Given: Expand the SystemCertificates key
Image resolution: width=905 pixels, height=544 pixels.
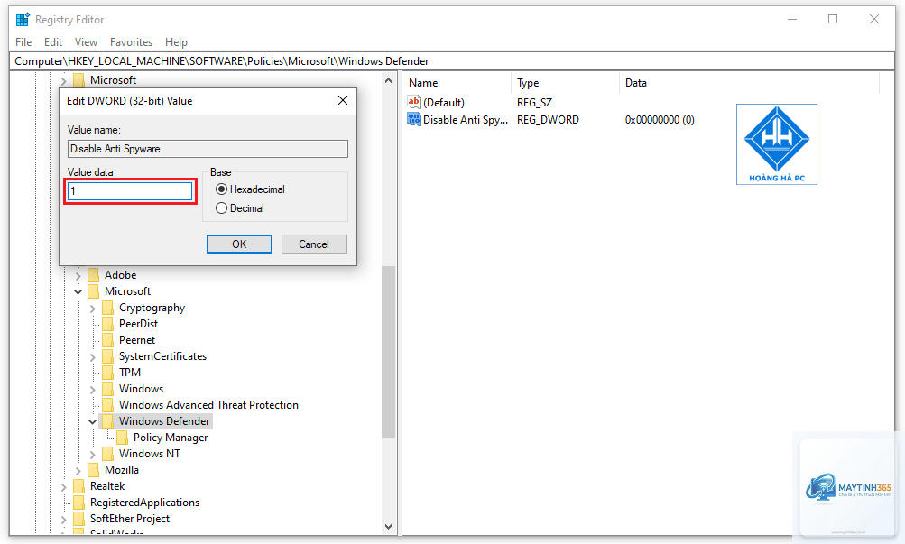Looking at the screenshot, I should tap(92, 356).
